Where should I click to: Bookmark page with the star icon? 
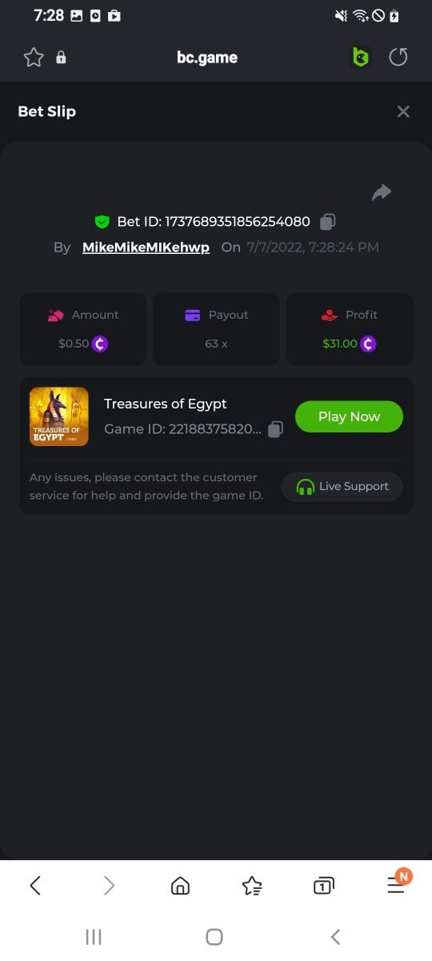pos(34,58)
